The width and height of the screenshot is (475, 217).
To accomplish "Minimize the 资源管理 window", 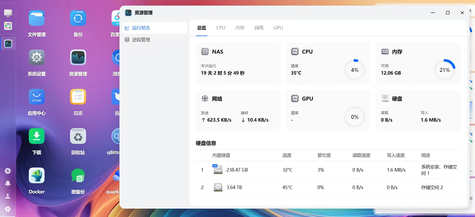I will tap(433, 13).
